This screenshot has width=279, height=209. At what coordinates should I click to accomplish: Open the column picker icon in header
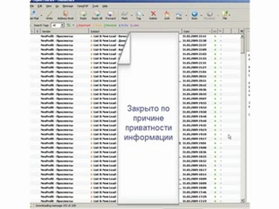[x=242, y=31]
